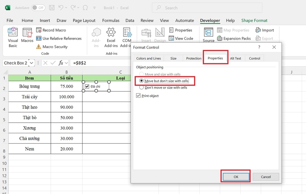Redo the last action
The image size is (306, 194).
coord(73,8)
